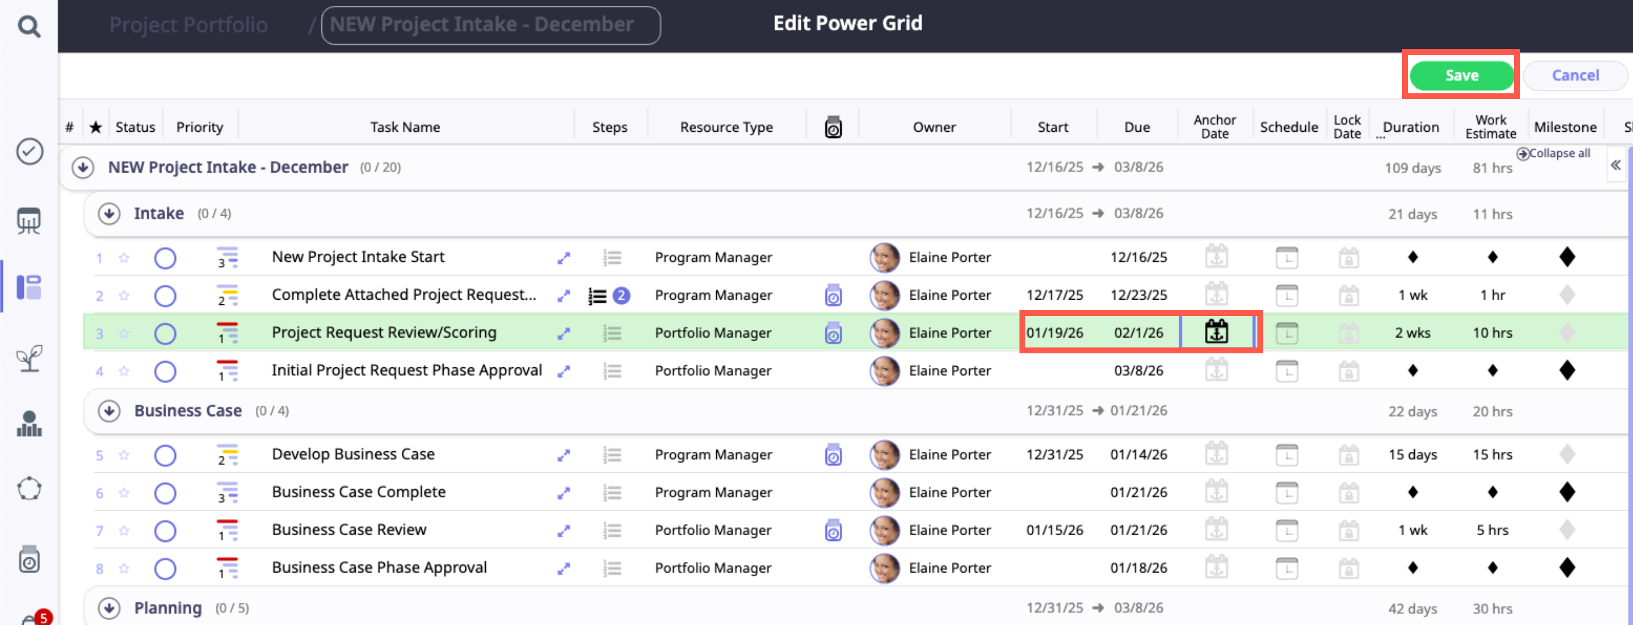Toggle star favorite for Complete Attached Project Request
Screen dimensions: 1633x625
124,296
